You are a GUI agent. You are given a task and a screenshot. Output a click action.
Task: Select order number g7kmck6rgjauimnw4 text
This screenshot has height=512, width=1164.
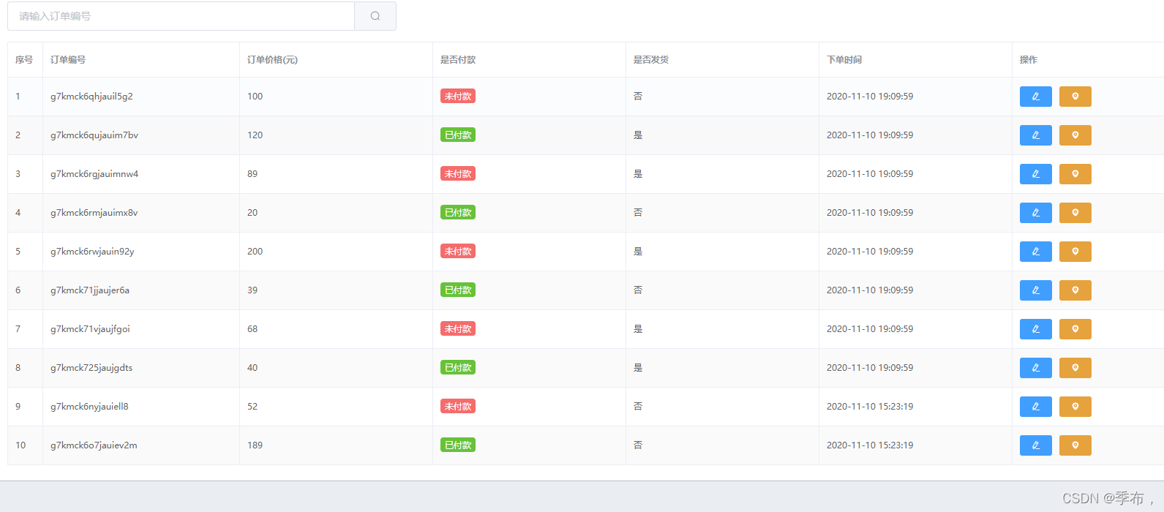coord(94,174)
